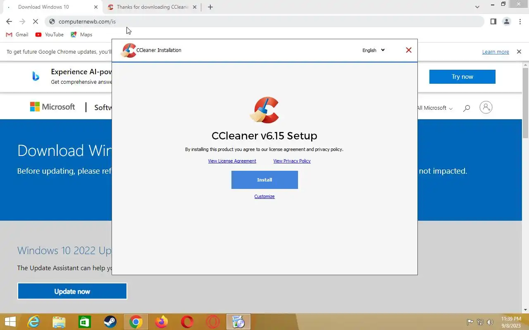Toggle Chrome side panel icon
Image resolution: width=529 pixels, height=330 pixels.
[493, 21]
